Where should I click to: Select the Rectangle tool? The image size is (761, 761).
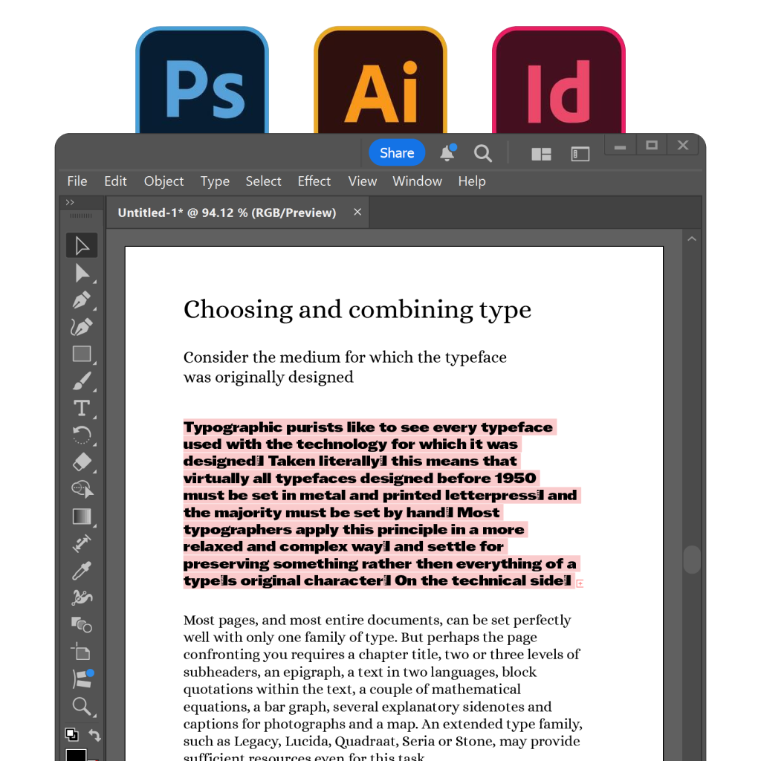tap(82, 354)
